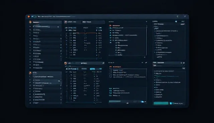Click the orange avatar icon atop the left sidebar

[x=30, y=22]
